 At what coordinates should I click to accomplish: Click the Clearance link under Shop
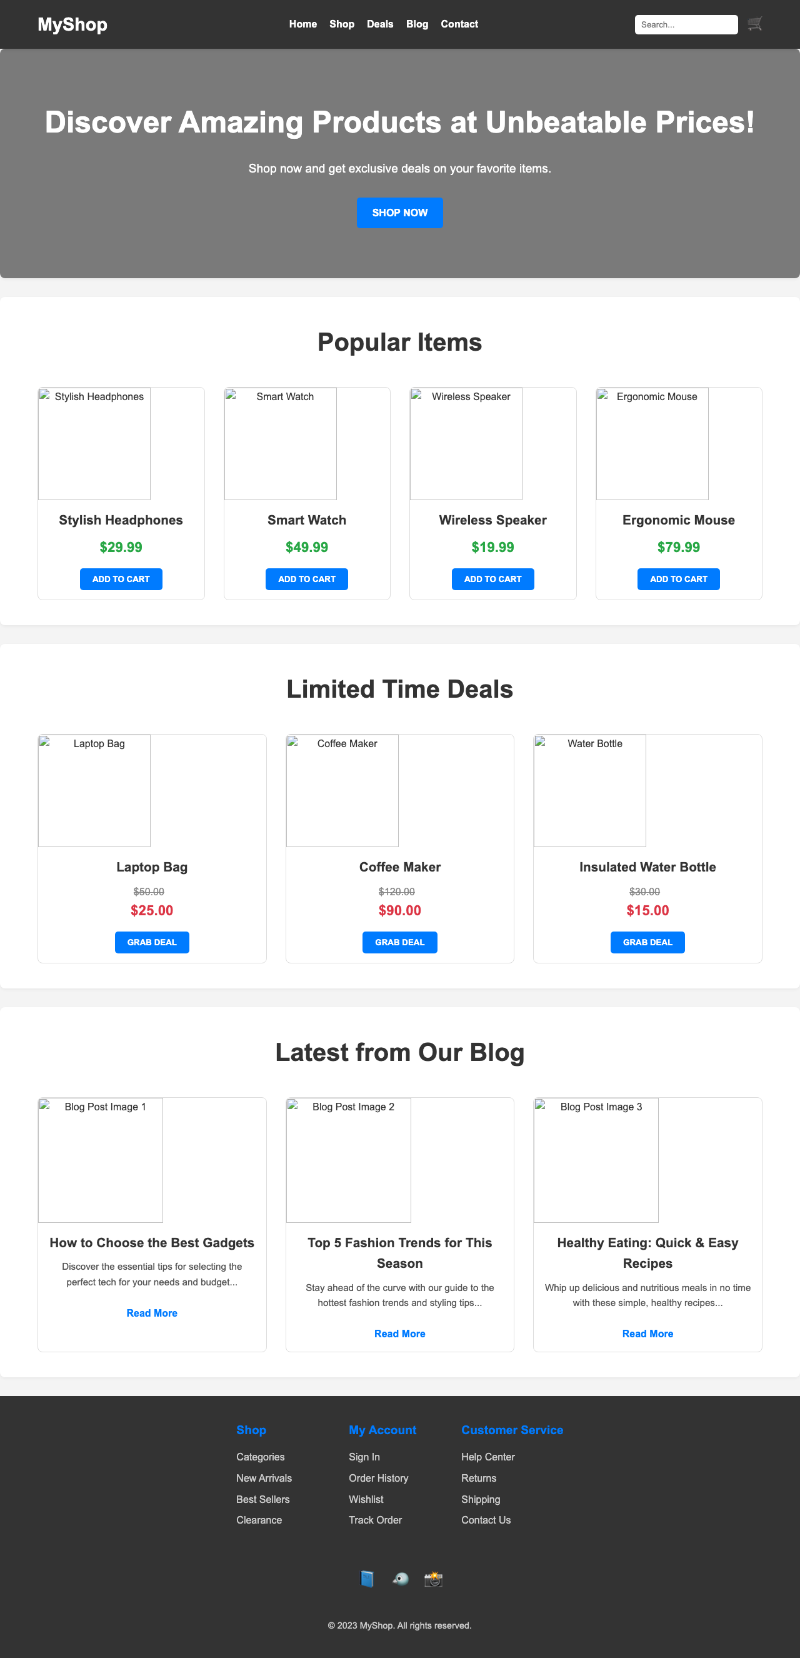click(x=259, y=1520)
